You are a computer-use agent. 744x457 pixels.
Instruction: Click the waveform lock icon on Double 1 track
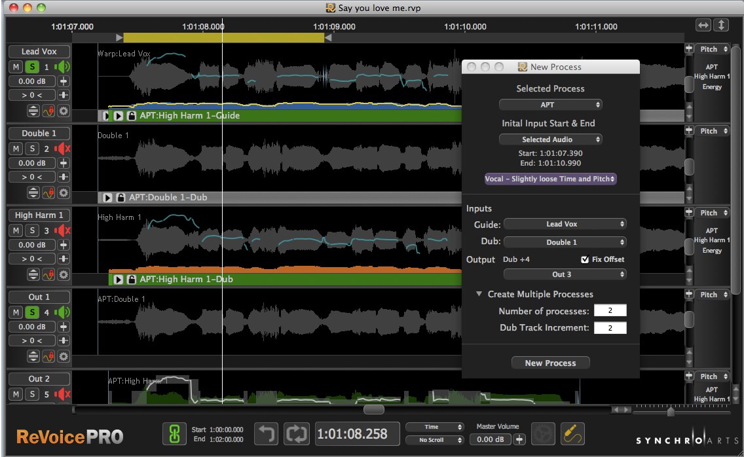[48, 192]
